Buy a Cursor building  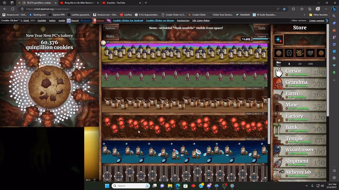300,72
